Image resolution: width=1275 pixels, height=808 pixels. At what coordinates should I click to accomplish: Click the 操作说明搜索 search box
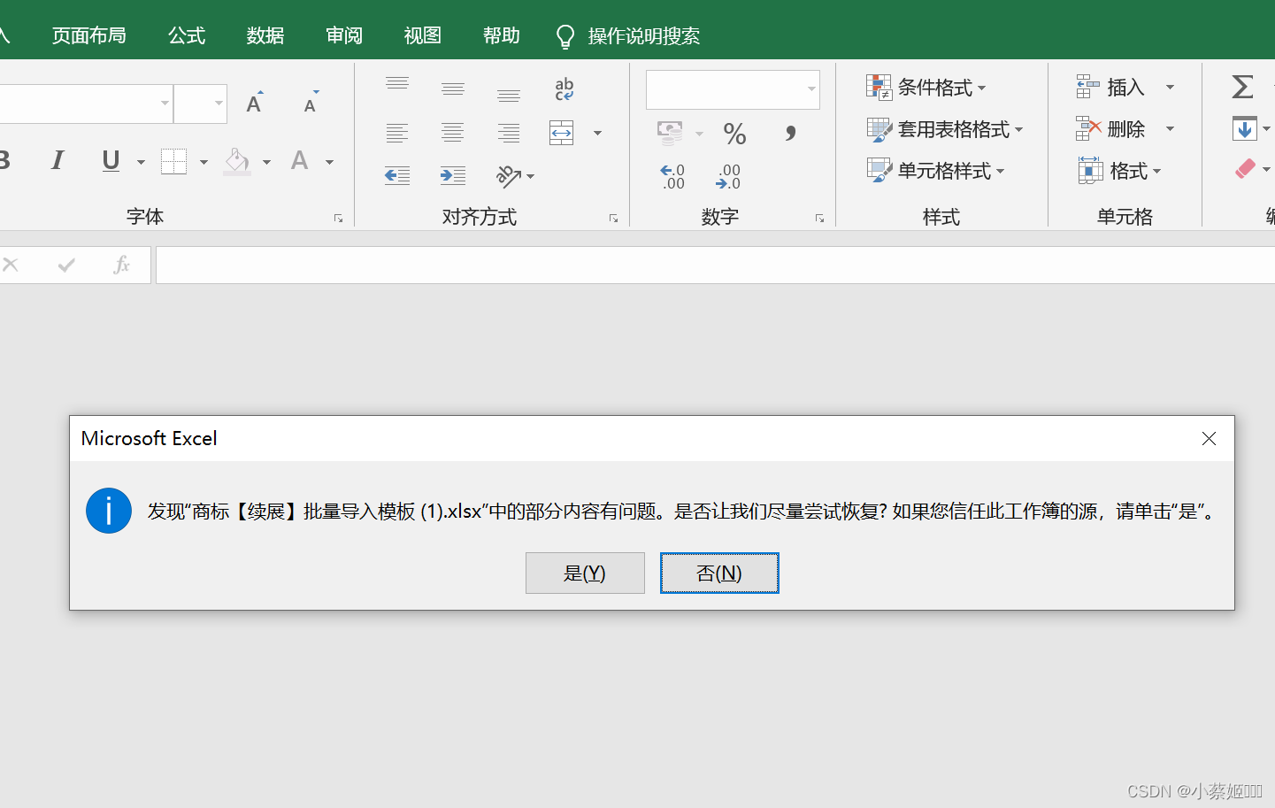point(628,36)
